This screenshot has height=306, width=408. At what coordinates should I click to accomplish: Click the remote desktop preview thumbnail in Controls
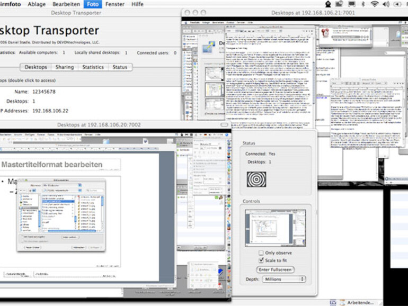(276, 228)
